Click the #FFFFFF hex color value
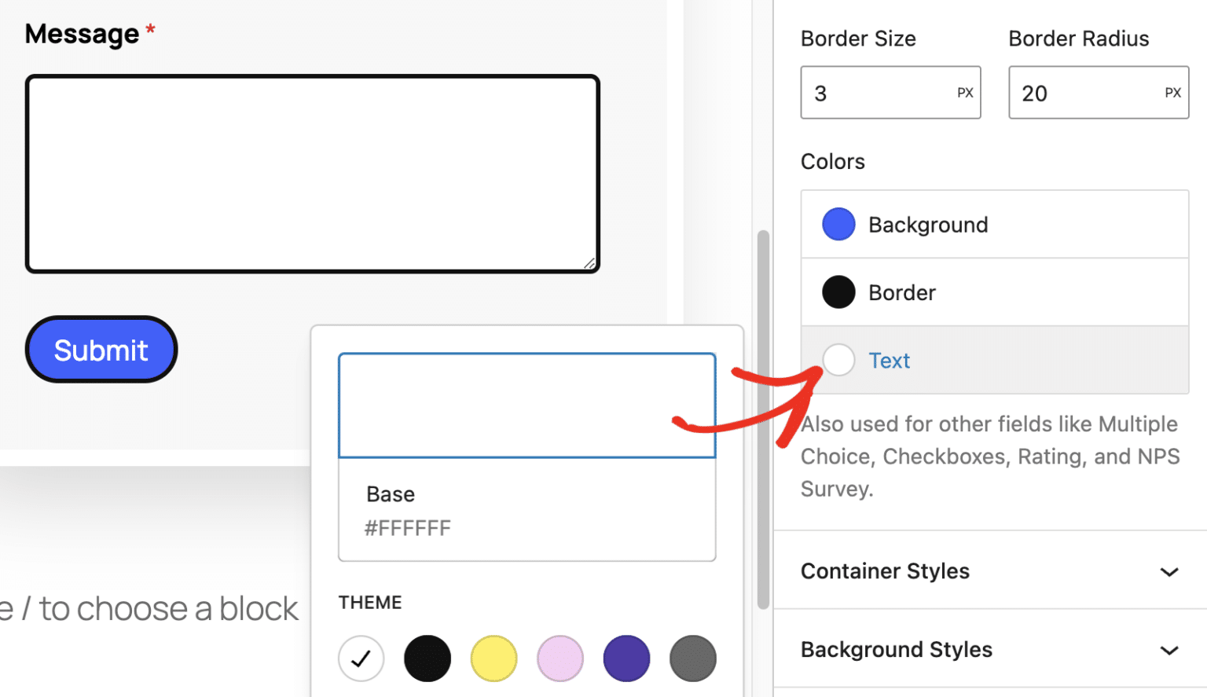The height and width of the screenshot is (697, 1207). pos(407,528)
